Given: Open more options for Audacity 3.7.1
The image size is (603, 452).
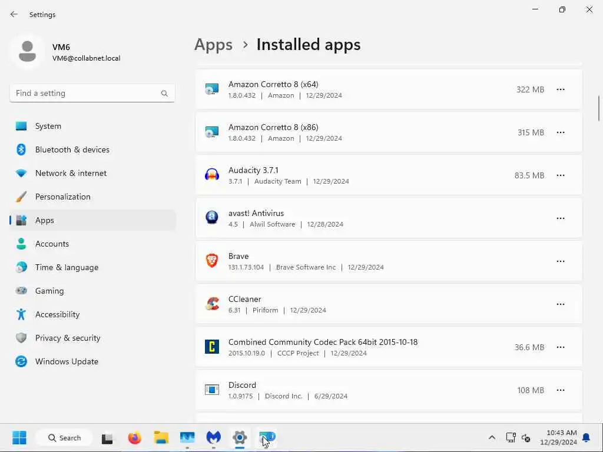Looking at the screenshot, I should [561, 175].
